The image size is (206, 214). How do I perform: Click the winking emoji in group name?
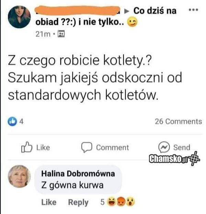132,22
